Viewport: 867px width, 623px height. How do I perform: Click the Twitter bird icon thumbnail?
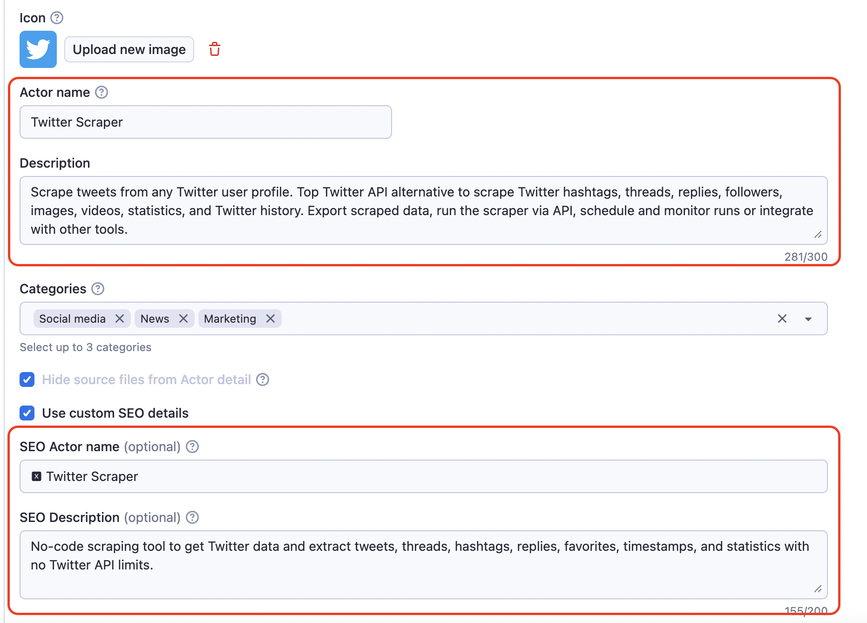click(38, 49)
